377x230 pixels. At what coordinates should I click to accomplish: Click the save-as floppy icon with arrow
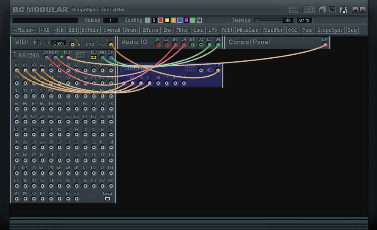tap(343, 10)
